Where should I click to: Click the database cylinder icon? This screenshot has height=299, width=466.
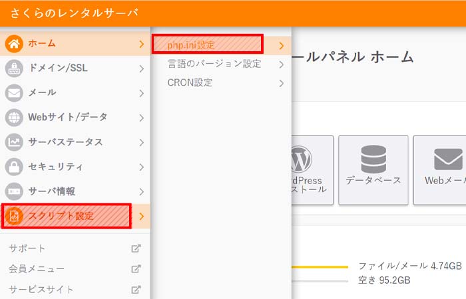point(373,159)
